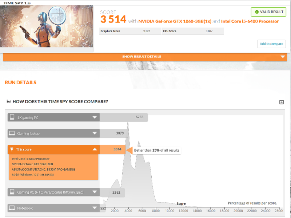Click the ASUSTeK COMPUTER INC. B150M PRO GAMING line

(43, 169)
